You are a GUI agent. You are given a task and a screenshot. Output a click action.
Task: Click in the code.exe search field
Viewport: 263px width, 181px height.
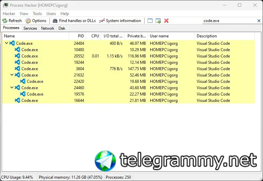pyautogui.click(x=230, y=21)
